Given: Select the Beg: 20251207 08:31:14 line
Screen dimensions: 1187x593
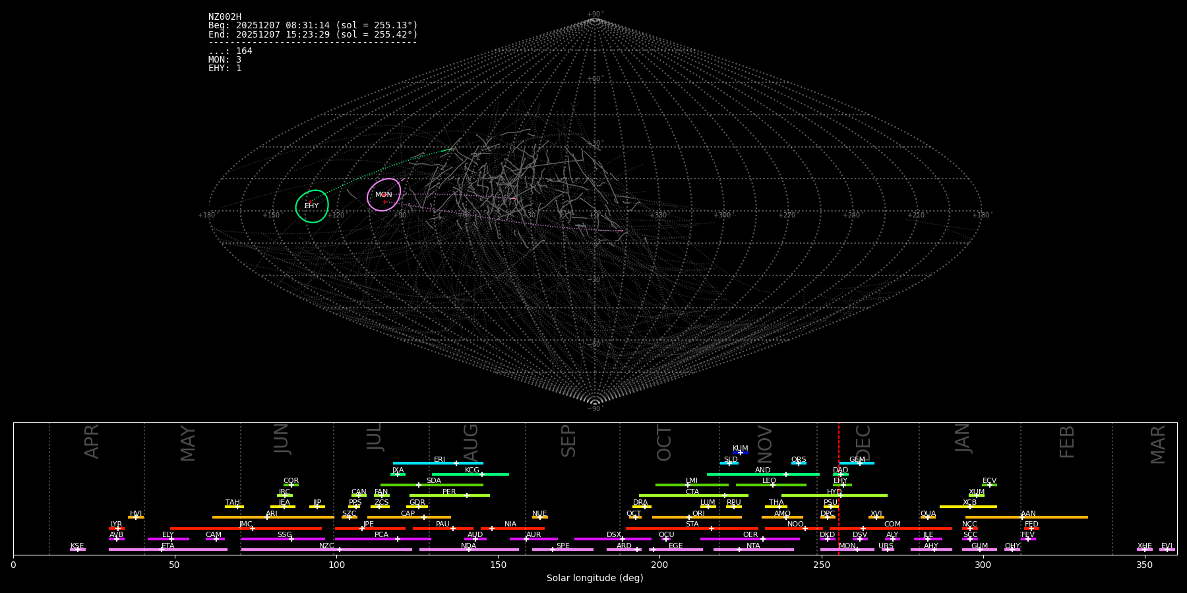Looking at the screenshot, I should (x=313, y=26).
